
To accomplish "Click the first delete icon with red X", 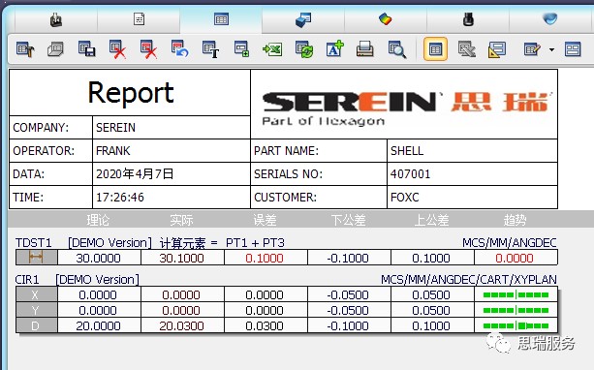I will tap(117, 49).
